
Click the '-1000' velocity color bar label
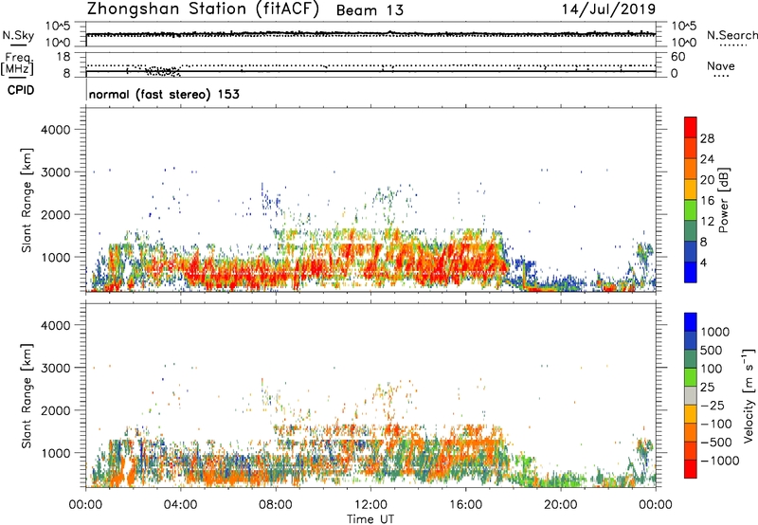coord(720,461)
